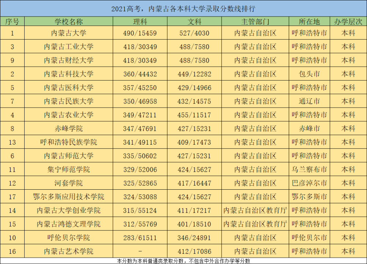This screenshot has width=367, height=264.
Task: Click the school name '集宁师范学院'
Action: click(x=69, y=170)
